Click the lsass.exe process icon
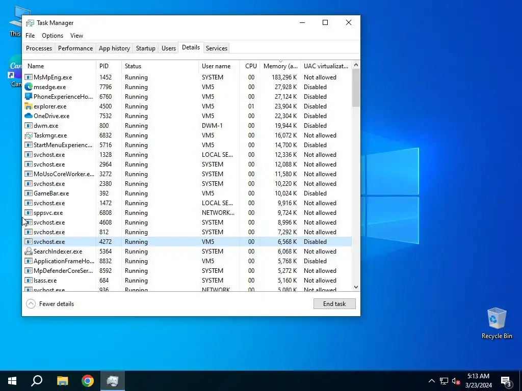Image resolution: width=522 pixels, height=391 pixels. (29, 281)
